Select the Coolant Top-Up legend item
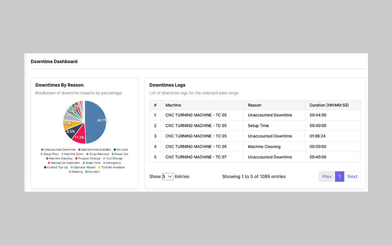Image resolution: width=392 pixels, height=245 pixels. [56, 167]
